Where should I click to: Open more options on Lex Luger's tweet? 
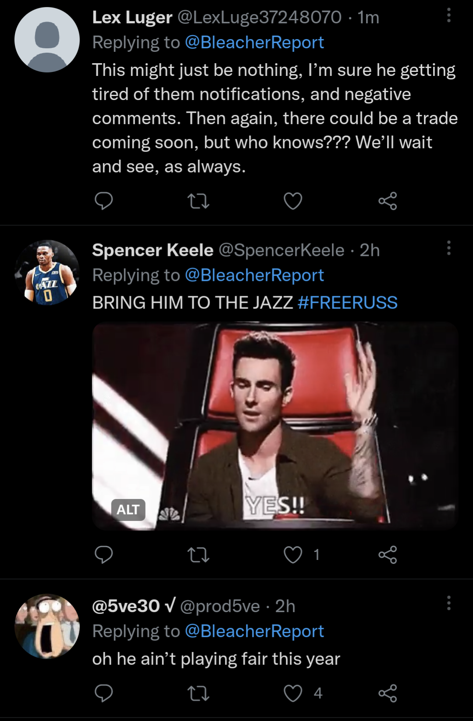pyautogui.click(x=448, y=16)
